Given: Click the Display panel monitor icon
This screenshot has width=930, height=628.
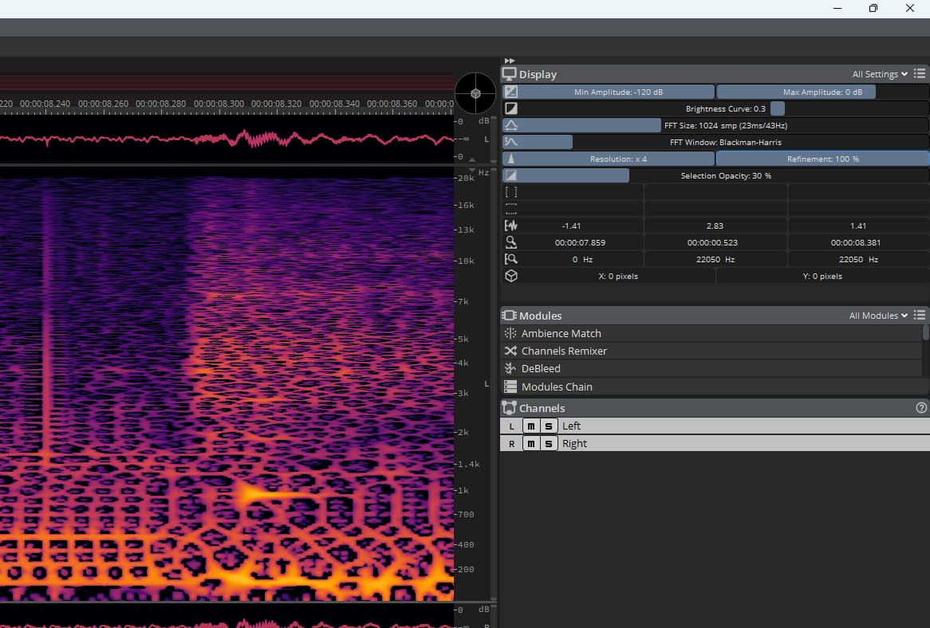Looking at the screenshot, I should click(x=510, y=74).
